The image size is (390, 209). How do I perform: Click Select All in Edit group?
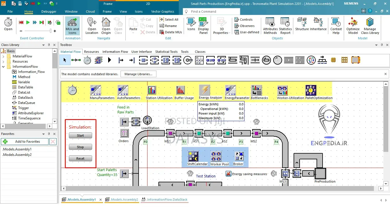[169, 20]
